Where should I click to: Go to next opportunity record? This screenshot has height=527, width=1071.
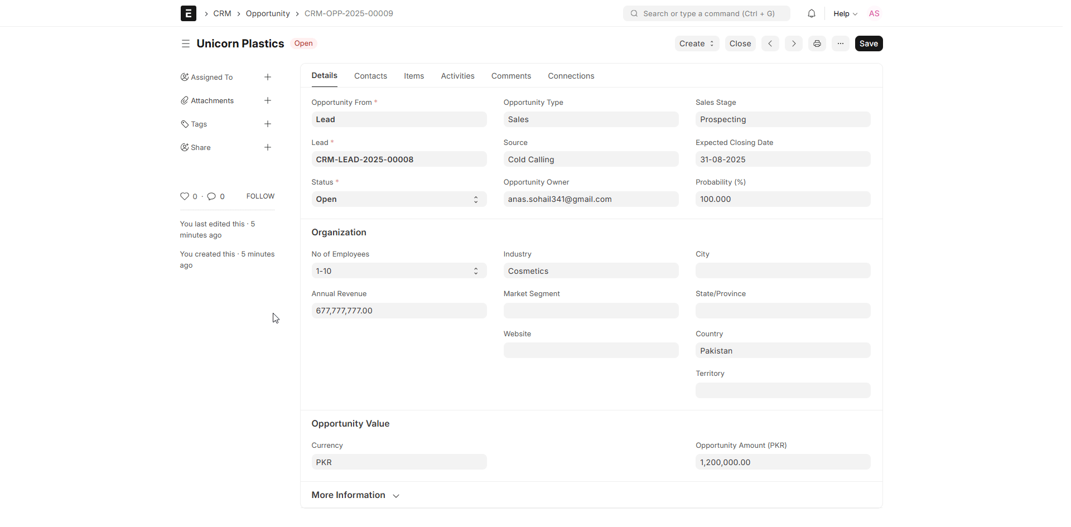coord(793,43)
